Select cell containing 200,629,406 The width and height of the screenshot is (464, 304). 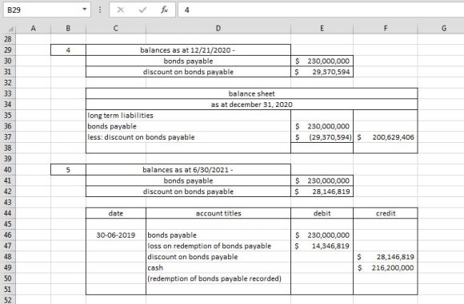tap(386, 137)
